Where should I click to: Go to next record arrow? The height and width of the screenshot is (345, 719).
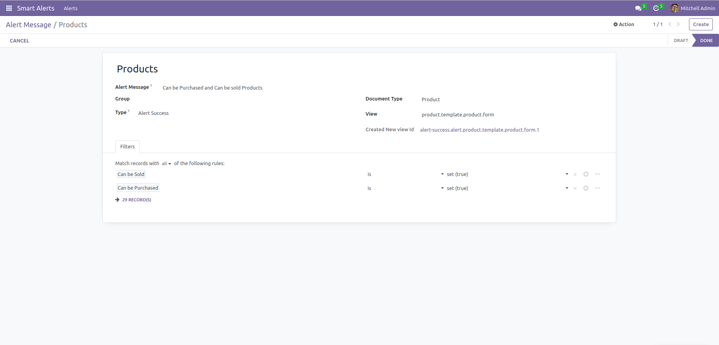pyautogui.click(x=678, y=24)
